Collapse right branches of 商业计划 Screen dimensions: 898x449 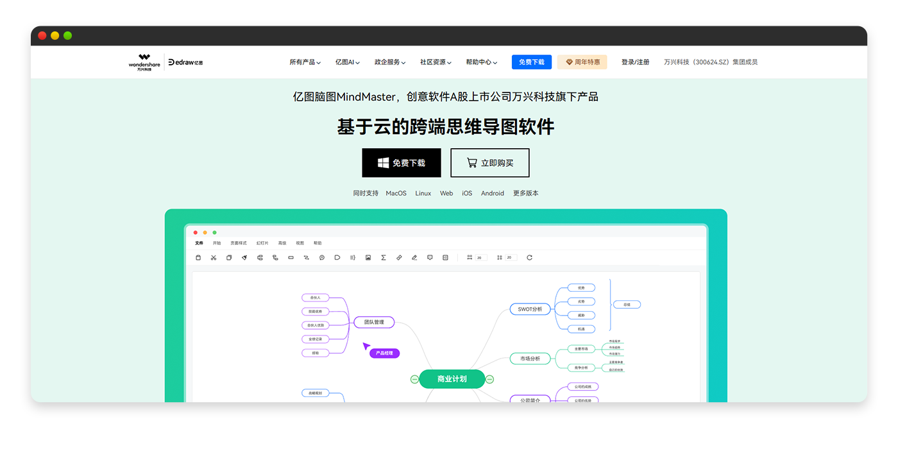click(490, 379)
